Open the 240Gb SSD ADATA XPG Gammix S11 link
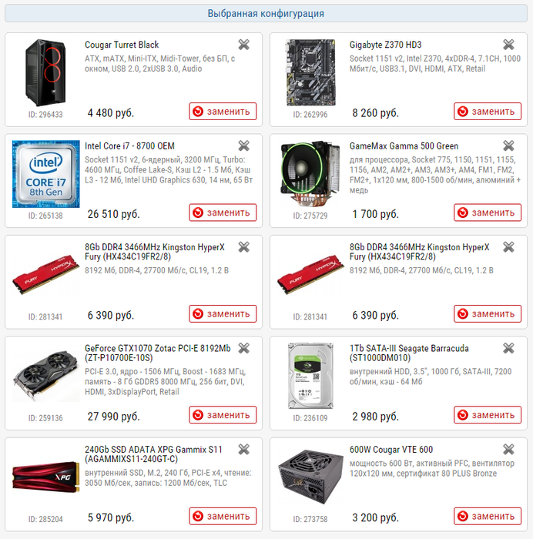 (x=154, y=454)
